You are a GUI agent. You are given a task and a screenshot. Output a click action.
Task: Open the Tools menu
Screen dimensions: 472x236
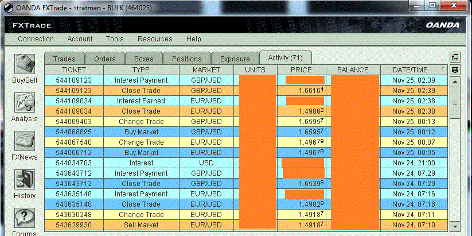pos(115,39)
